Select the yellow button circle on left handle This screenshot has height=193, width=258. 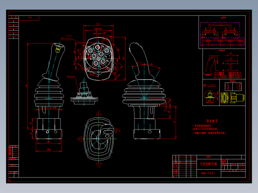tap(58, 50)
